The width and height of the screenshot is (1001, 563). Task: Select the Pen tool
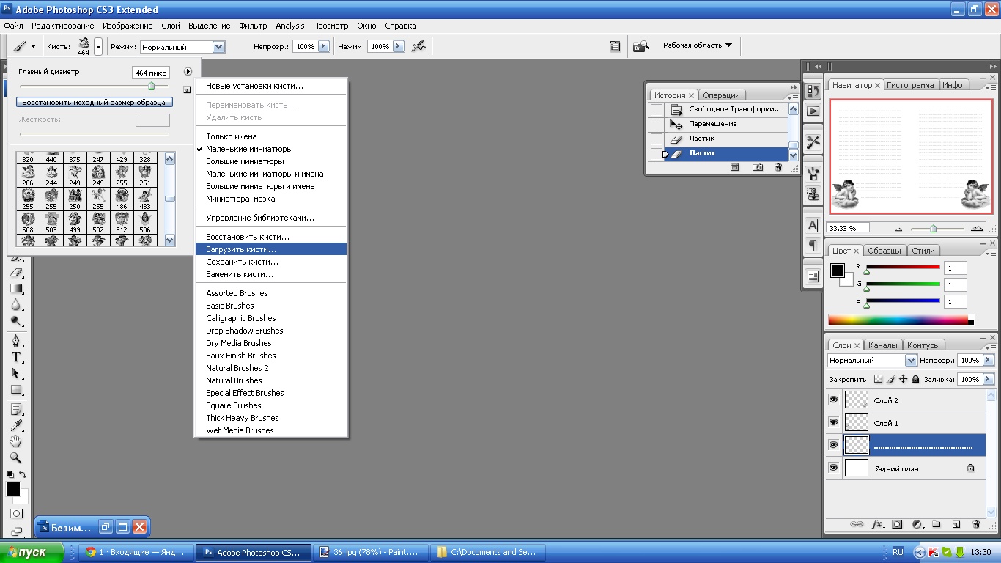pyautogui.click(x=16, y=341)
